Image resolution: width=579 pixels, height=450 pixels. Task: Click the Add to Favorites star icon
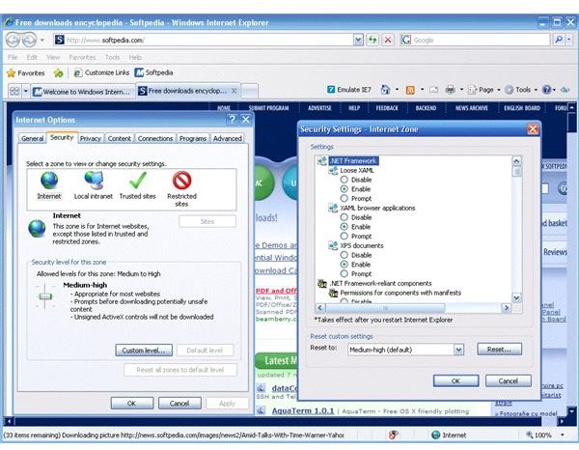58,72
